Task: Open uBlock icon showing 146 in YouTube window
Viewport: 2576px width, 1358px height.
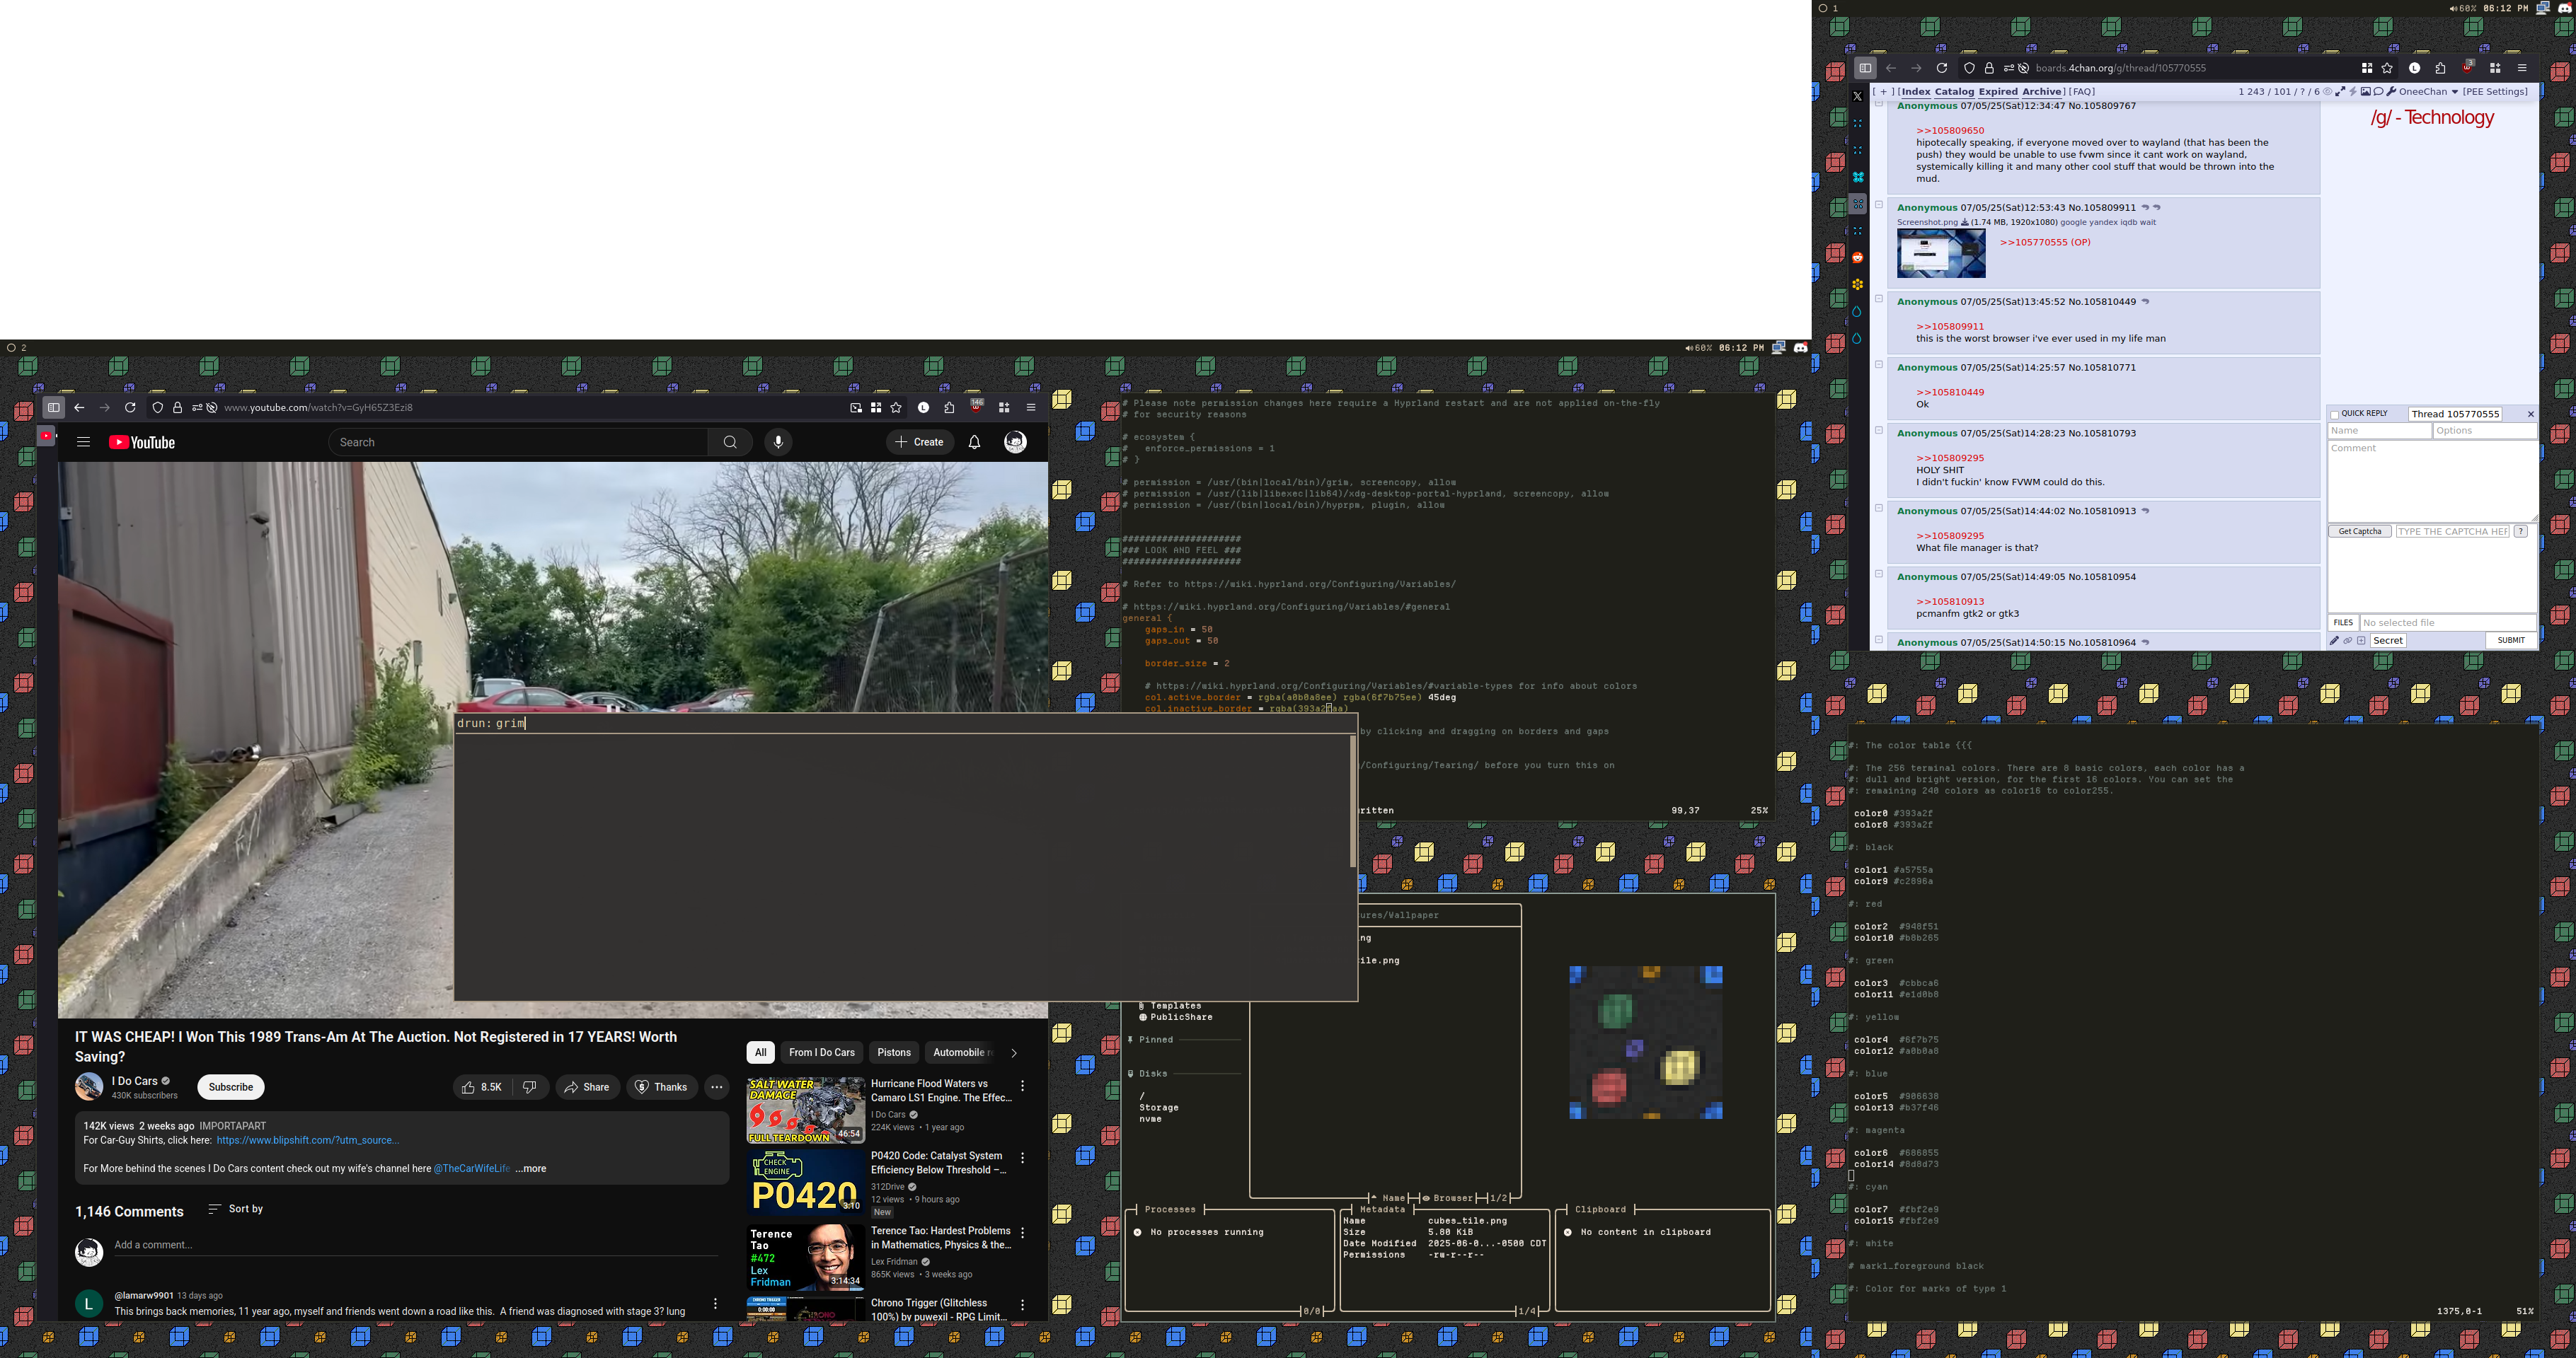Action: click(x=976, y=406)
